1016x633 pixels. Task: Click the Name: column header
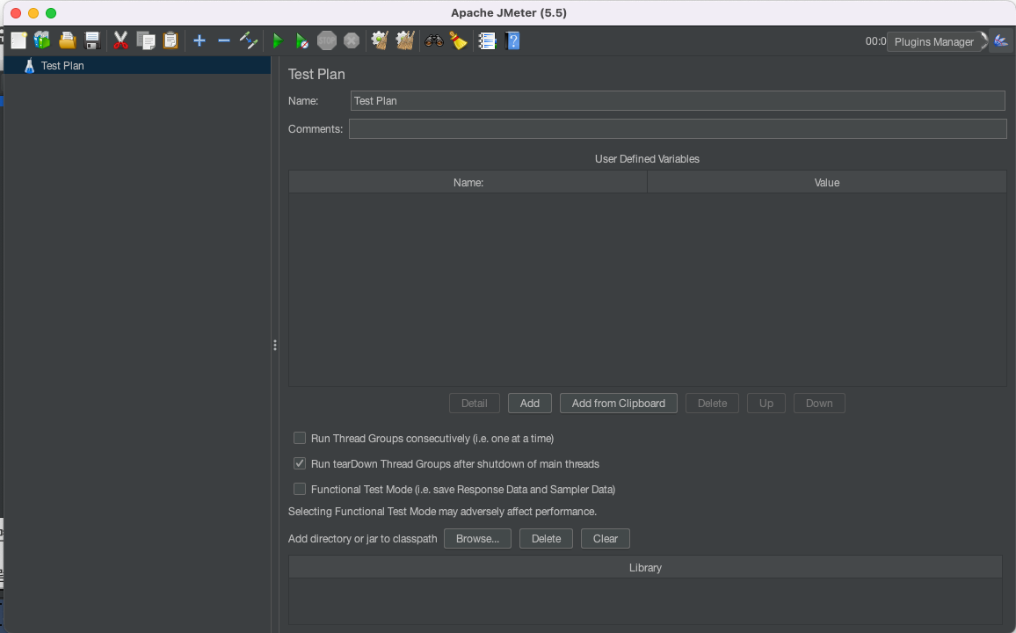468,183
